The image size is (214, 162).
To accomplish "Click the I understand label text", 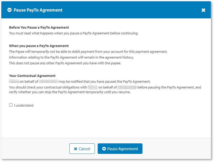I will point(24,105).
